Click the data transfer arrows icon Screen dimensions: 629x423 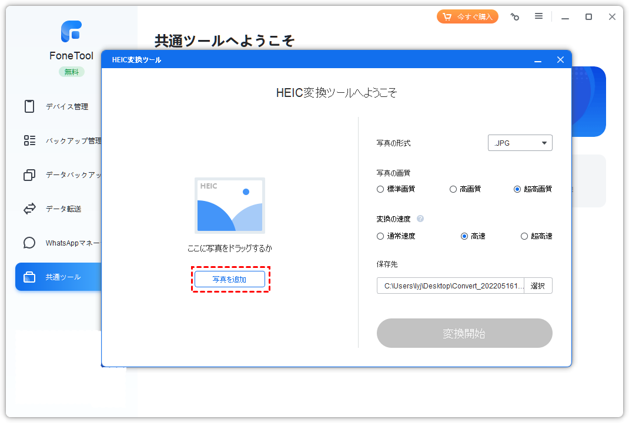(29, 209)
